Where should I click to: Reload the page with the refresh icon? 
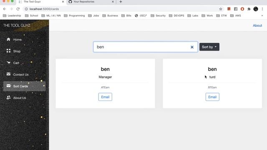(x=18, y=9)
